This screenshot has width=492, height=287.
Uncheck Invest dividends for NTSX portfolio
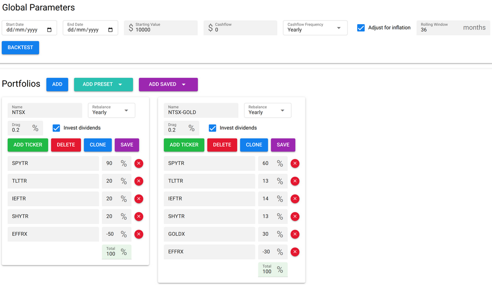tap(57, 128)
